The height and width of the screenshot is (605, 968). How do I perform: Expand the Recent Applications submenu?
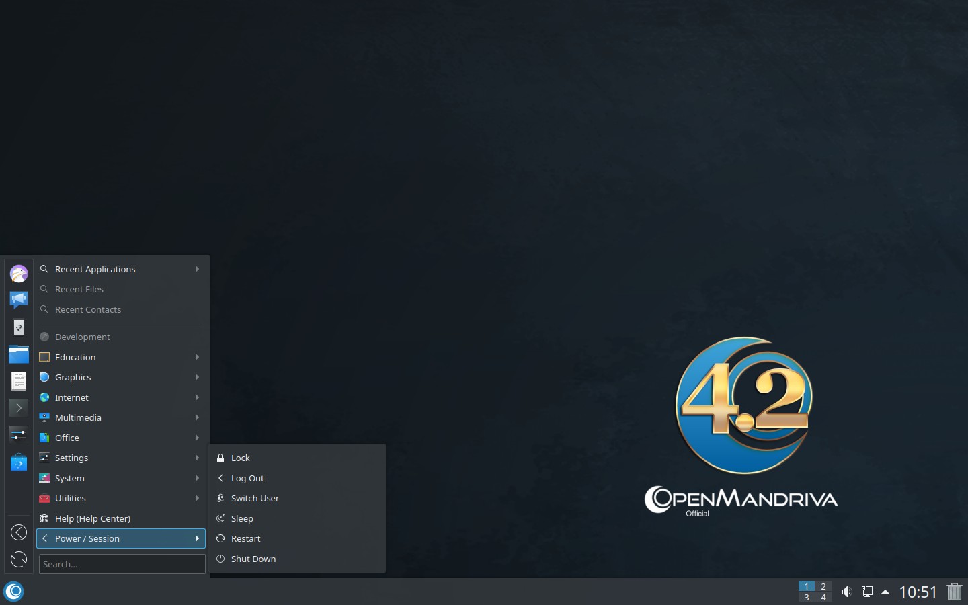(121, 269)
